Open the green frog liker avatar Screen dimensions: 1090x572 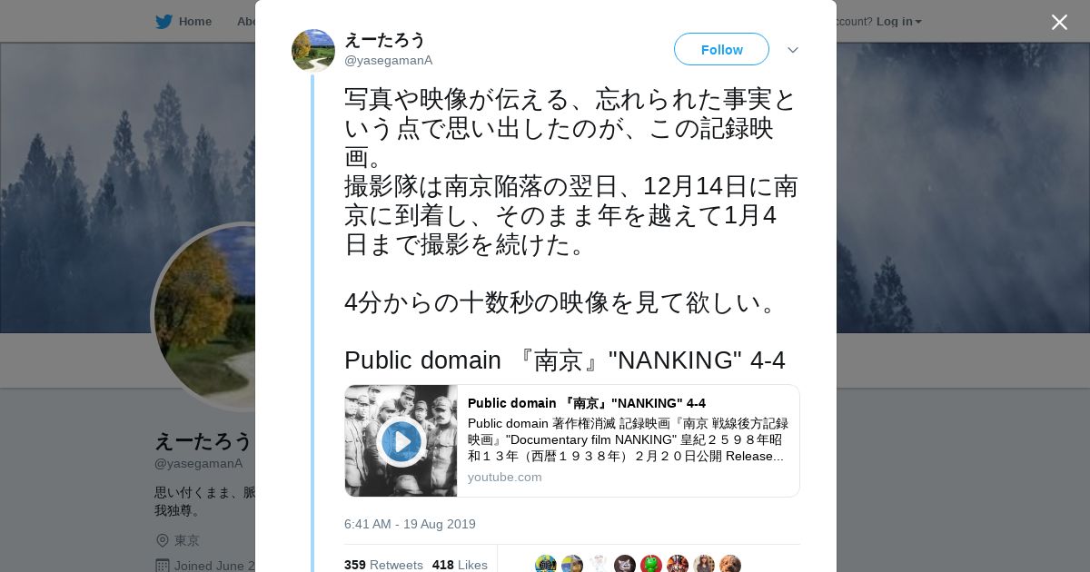651,565
